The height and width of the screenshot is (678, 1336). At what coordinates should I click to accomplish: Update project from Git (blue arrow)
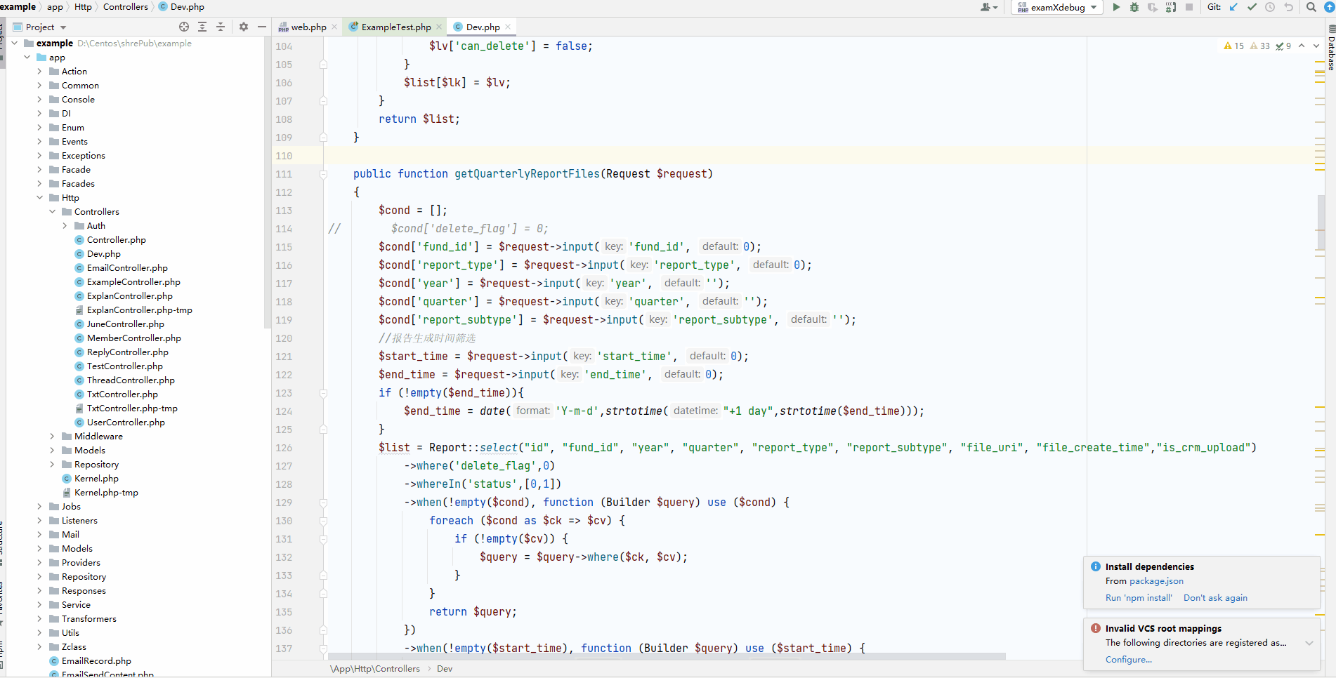[1233, 7]
